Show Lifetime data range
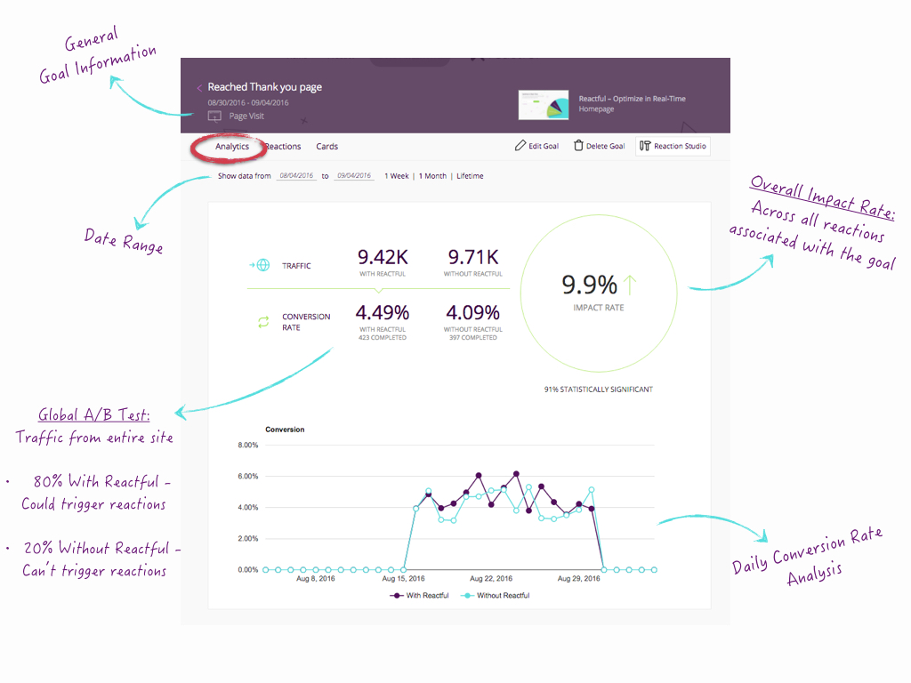Viewport: 911px width, 683px height. (470, 176)
